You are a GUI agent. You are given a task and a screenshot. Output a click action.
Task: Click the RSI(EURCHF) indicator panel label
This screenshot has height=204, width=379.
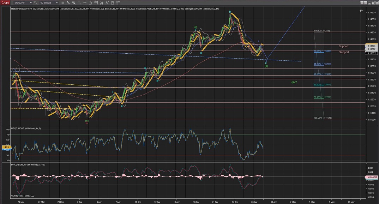tap(26, 128)
